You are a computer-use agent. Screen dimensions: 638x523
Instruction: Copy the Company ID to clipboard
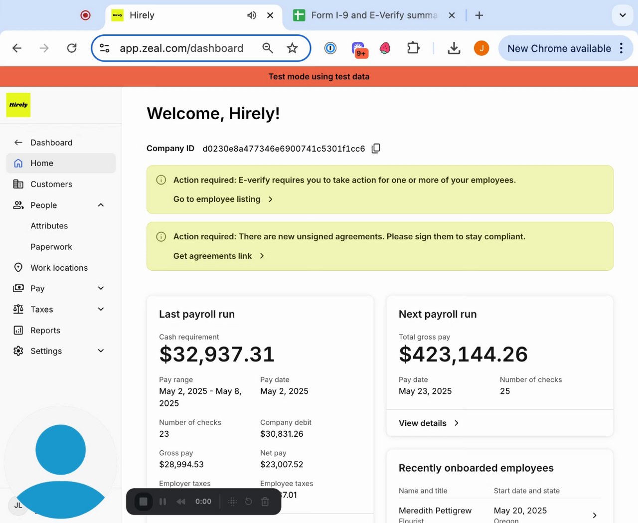coord(376,149)
